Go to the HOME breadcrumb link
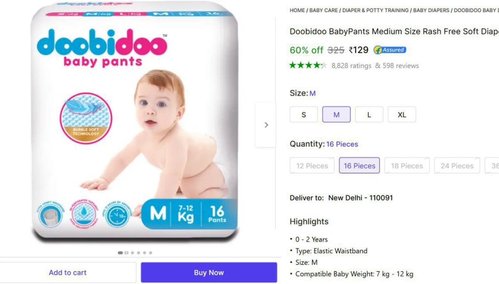499x284 pixels. (297, 10)
